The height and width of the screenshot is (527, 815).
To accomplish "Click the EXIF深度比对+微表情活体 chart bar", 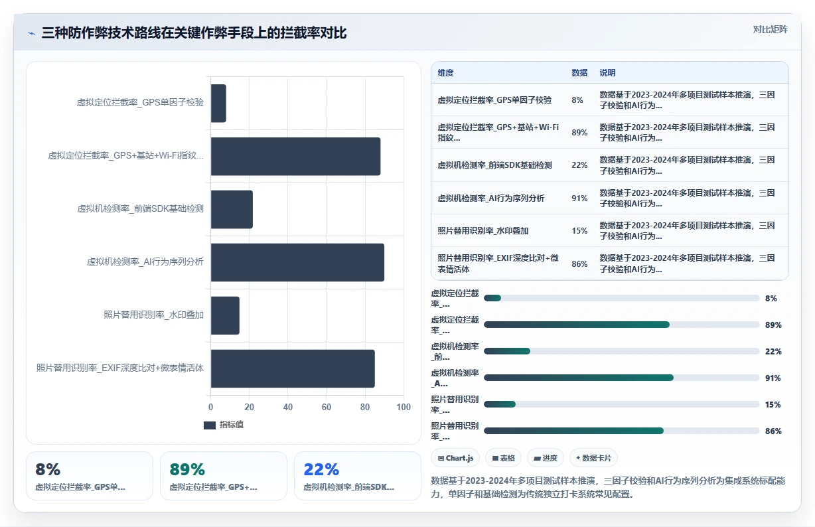I will point(293,368).
